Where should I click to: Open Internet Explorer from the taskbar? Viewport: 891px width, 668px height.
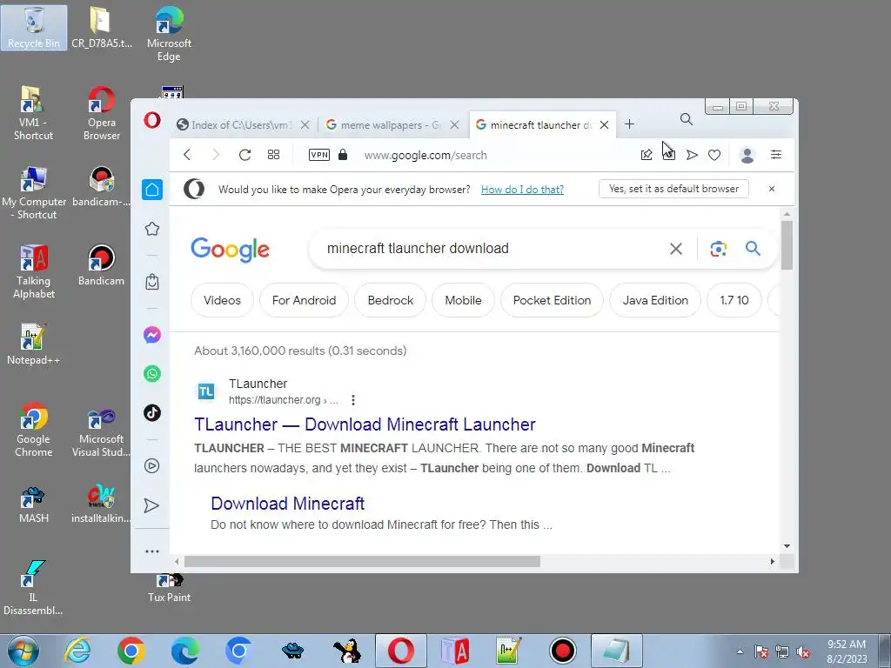tap(77, 651)
